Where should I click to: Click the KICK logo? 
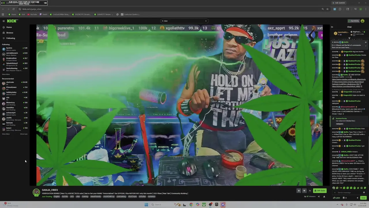coord(12,21)
